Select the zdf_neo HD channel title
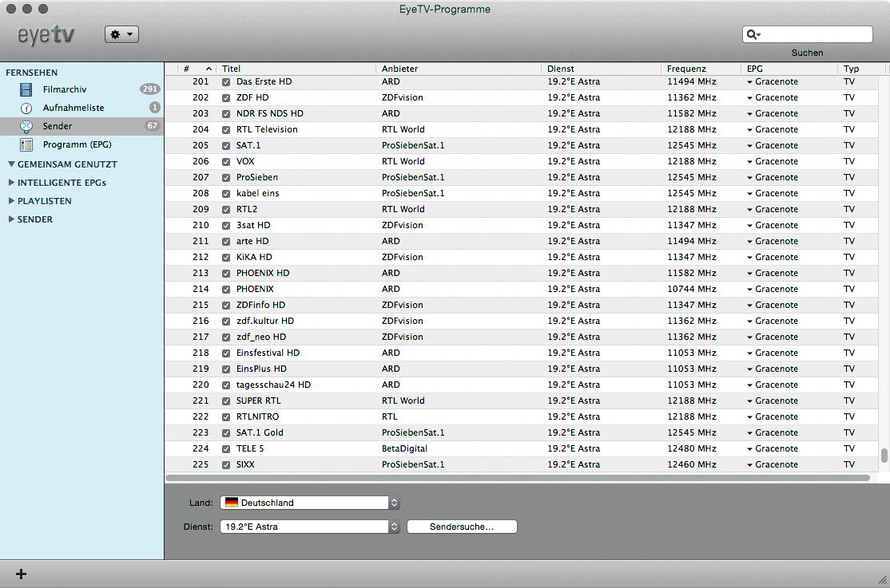 [261, 337]
